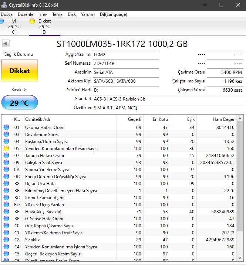Image resolution: width=246 pixels, height=265 pixels.
Task: Click status orb for Komut Zaman Aşımı
Action: 6,198
